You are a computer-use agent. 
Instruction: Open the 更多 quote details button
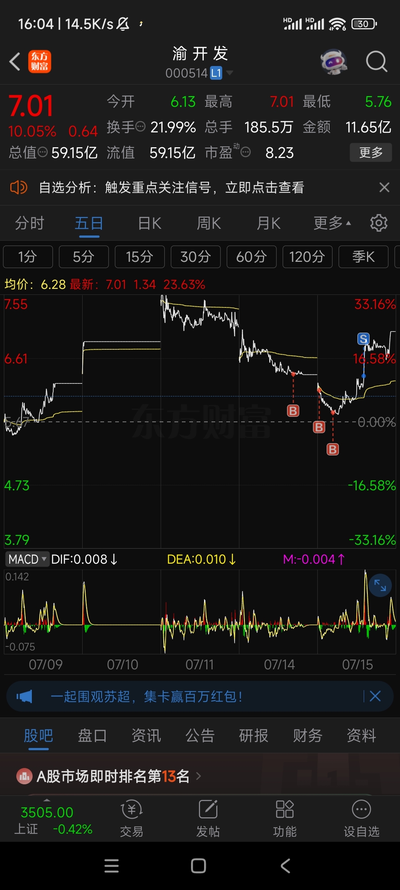click(x=371, y=152)
